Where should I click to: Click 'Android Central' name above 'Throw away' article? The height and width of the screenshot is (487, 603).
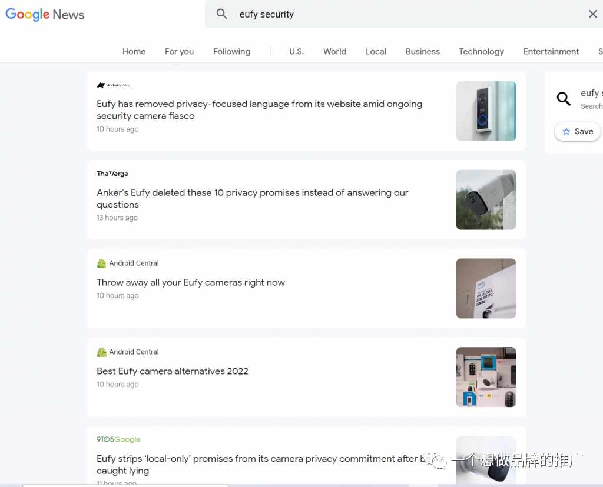(x=134, y=263)
